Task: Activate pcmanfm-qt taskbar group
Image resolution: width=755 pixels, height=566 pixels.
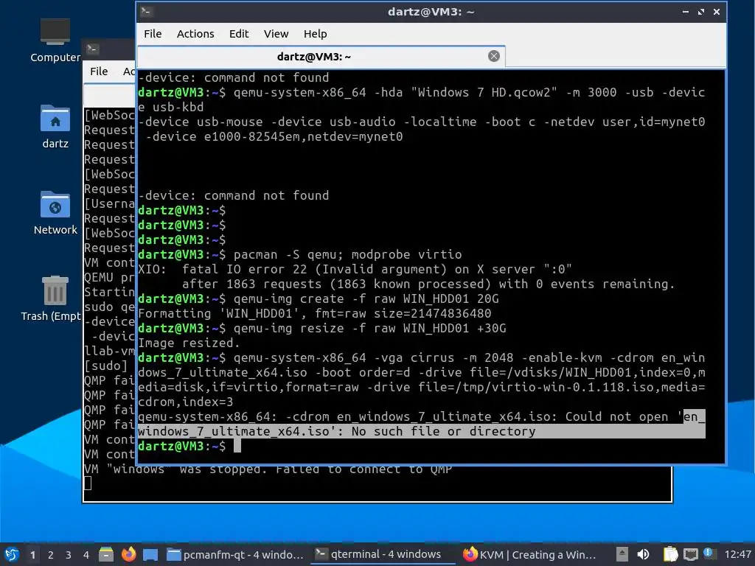Action: (235, 554)
